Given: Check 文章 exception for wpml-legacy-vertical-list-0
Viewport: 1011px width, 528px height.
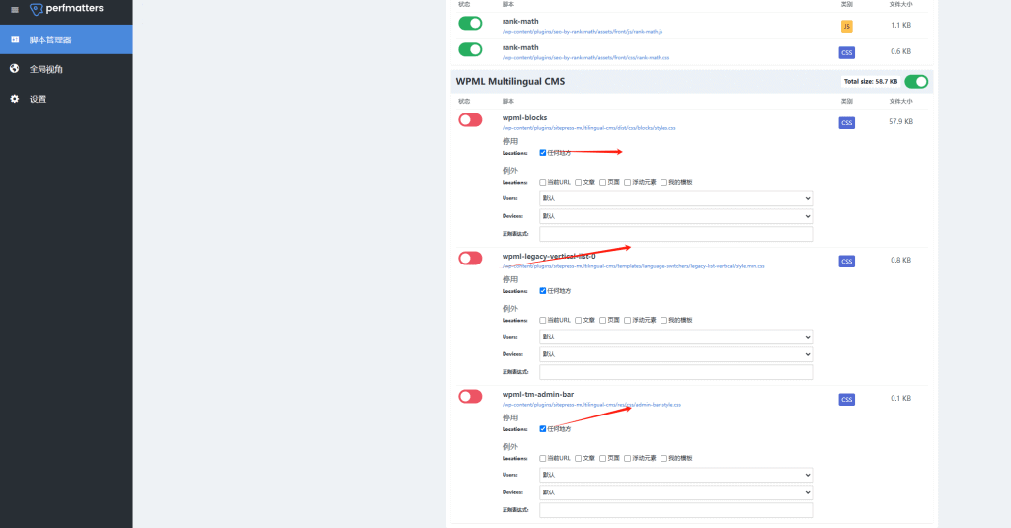Looking at the screenshot, I should (x=579, y=320).
